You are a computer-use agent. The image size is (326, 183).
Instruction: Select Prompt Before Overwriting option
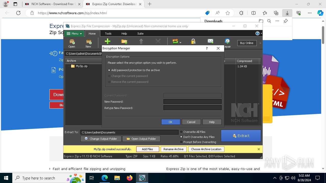coord(198,142)
